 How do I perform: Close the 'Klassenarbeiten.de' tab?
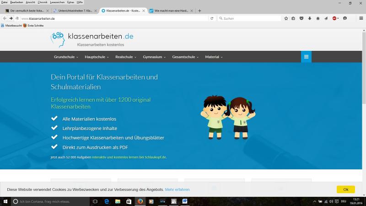[x=144, y=11]
